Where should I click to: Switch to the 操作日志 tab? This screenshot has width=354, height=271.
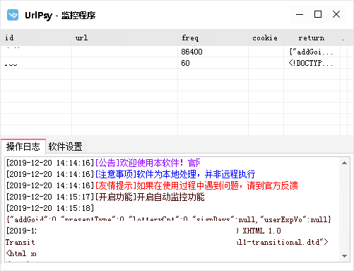click(23, 146)
